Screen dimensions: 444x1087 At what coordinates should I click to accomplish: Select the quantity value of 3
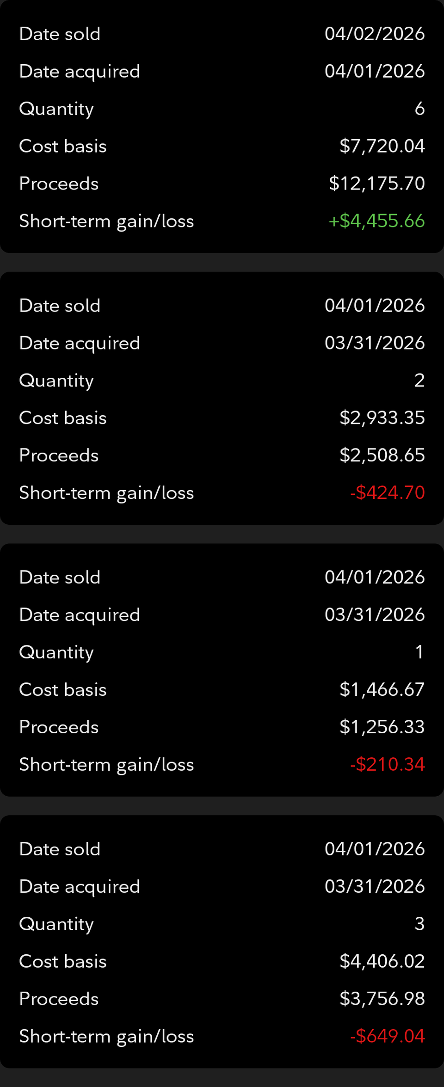click(419, 924)
